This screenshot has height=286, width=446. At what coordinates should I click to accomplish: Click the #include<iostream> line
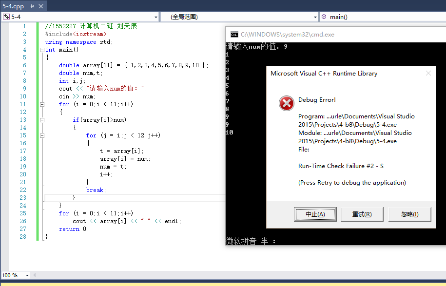[76, 34]
